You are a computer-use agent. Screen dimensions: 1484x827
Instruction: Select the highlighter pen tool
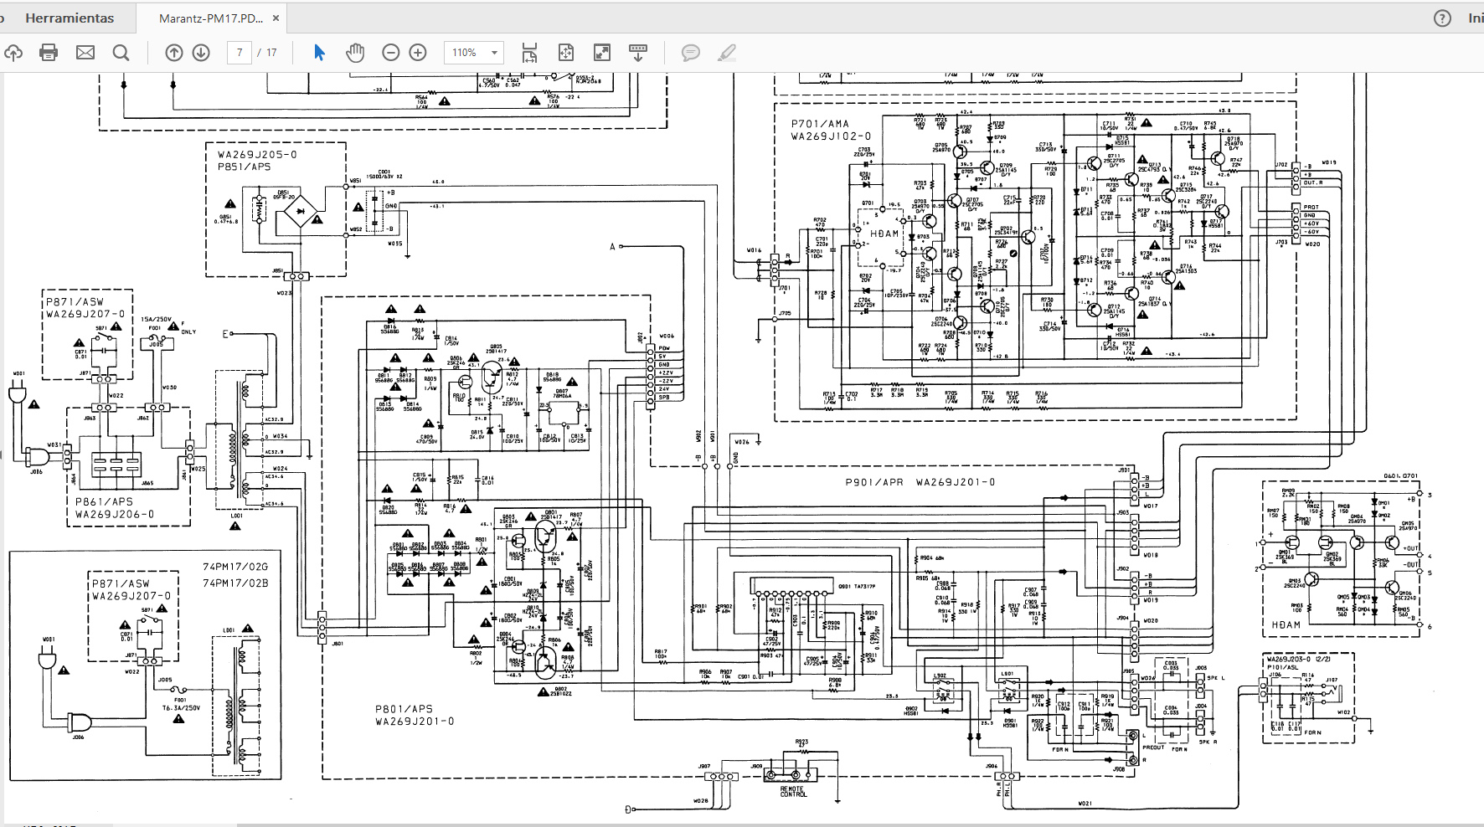pyautogui.click(x=727, y=53)
